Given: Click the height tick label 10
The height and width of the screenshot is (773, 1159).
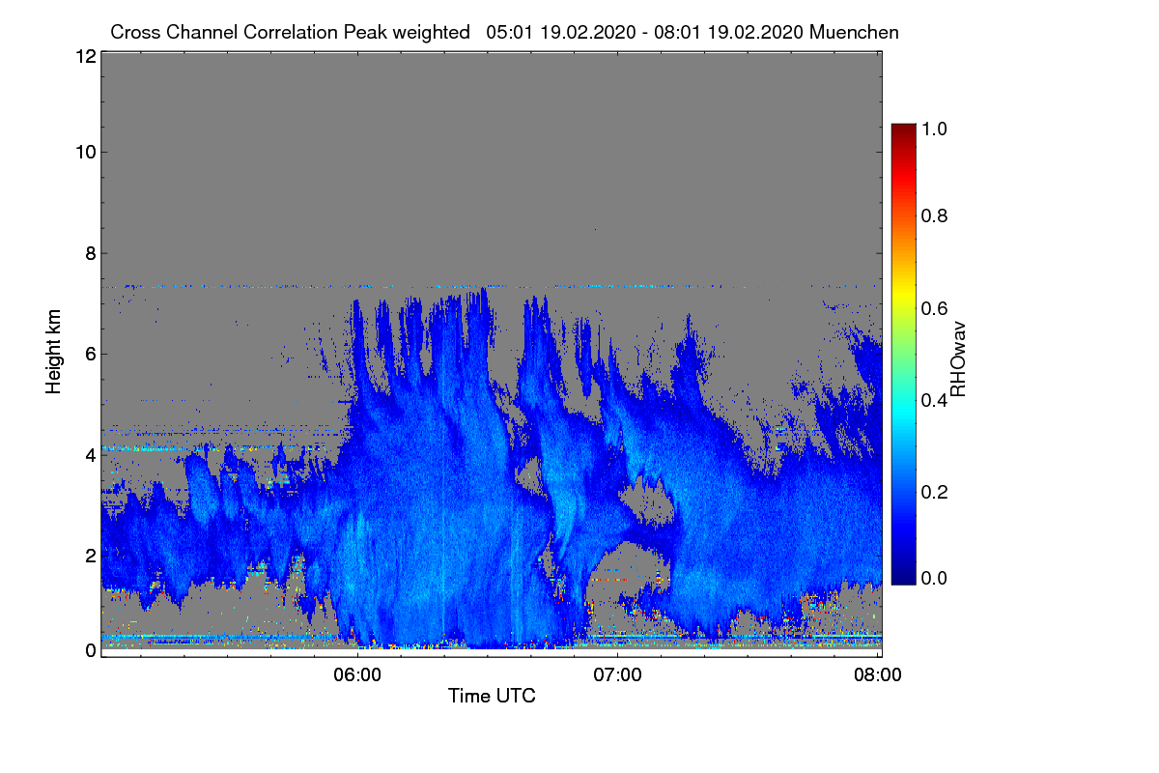Looking at the screenshot, I should pos(85,152).
